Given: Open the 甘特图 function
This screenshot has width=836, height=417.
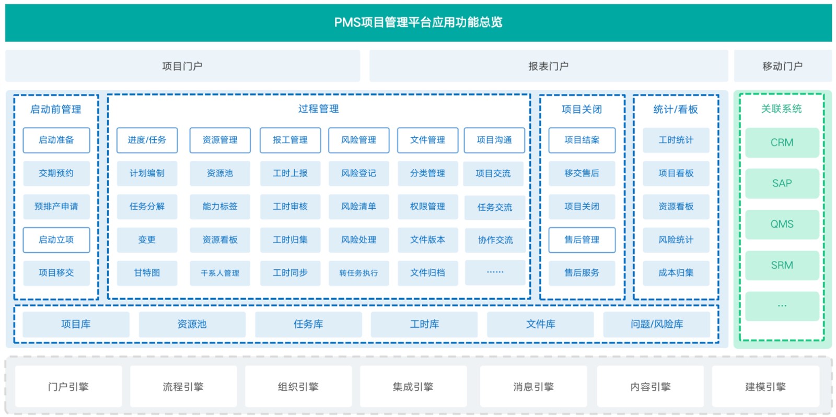Looking at the screenshot, I should (x=147, y=273).
